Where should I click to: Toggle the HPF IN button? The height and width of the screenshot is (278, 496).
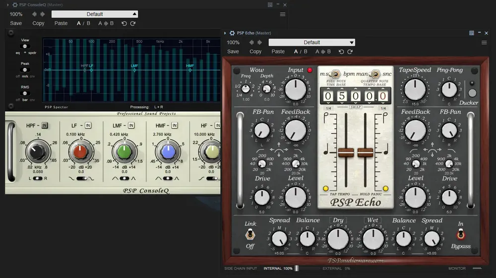click(45, 125)
